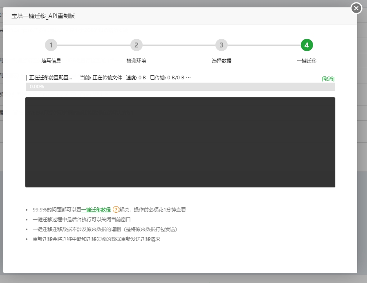This screenshot has width=367, height=283.
Task: Close the migration dialog with X button
Action: (356, 9)
